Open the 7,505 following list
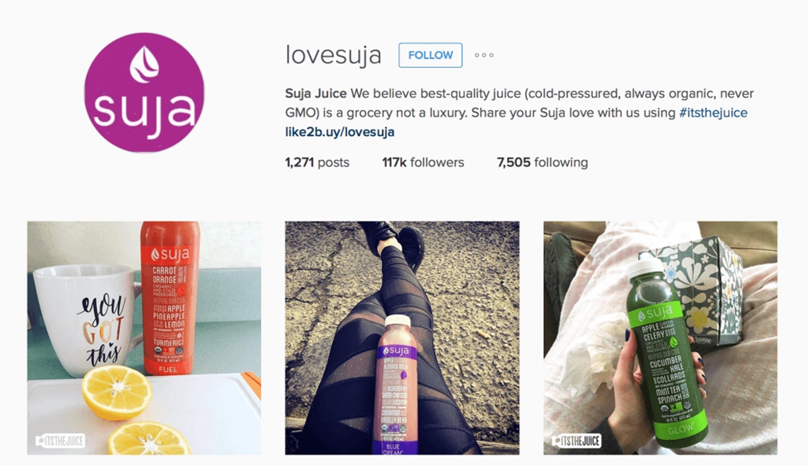This screenshot has width=808, height=465. click(x=542, y=162)
